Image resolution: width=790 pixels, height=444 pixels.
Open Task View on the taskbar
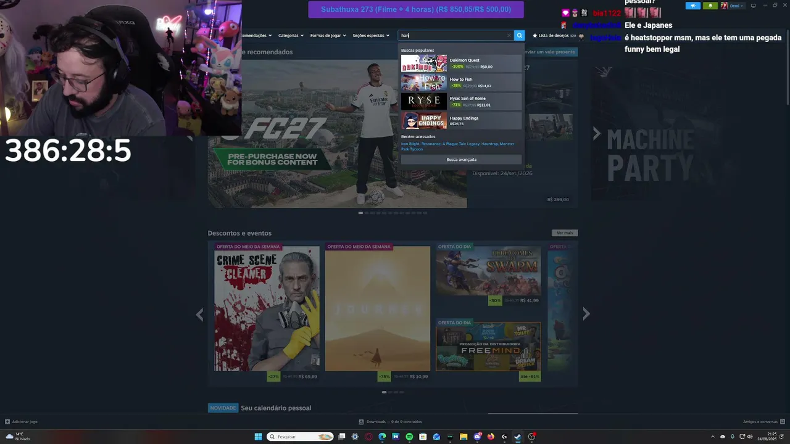pos(341,437)
